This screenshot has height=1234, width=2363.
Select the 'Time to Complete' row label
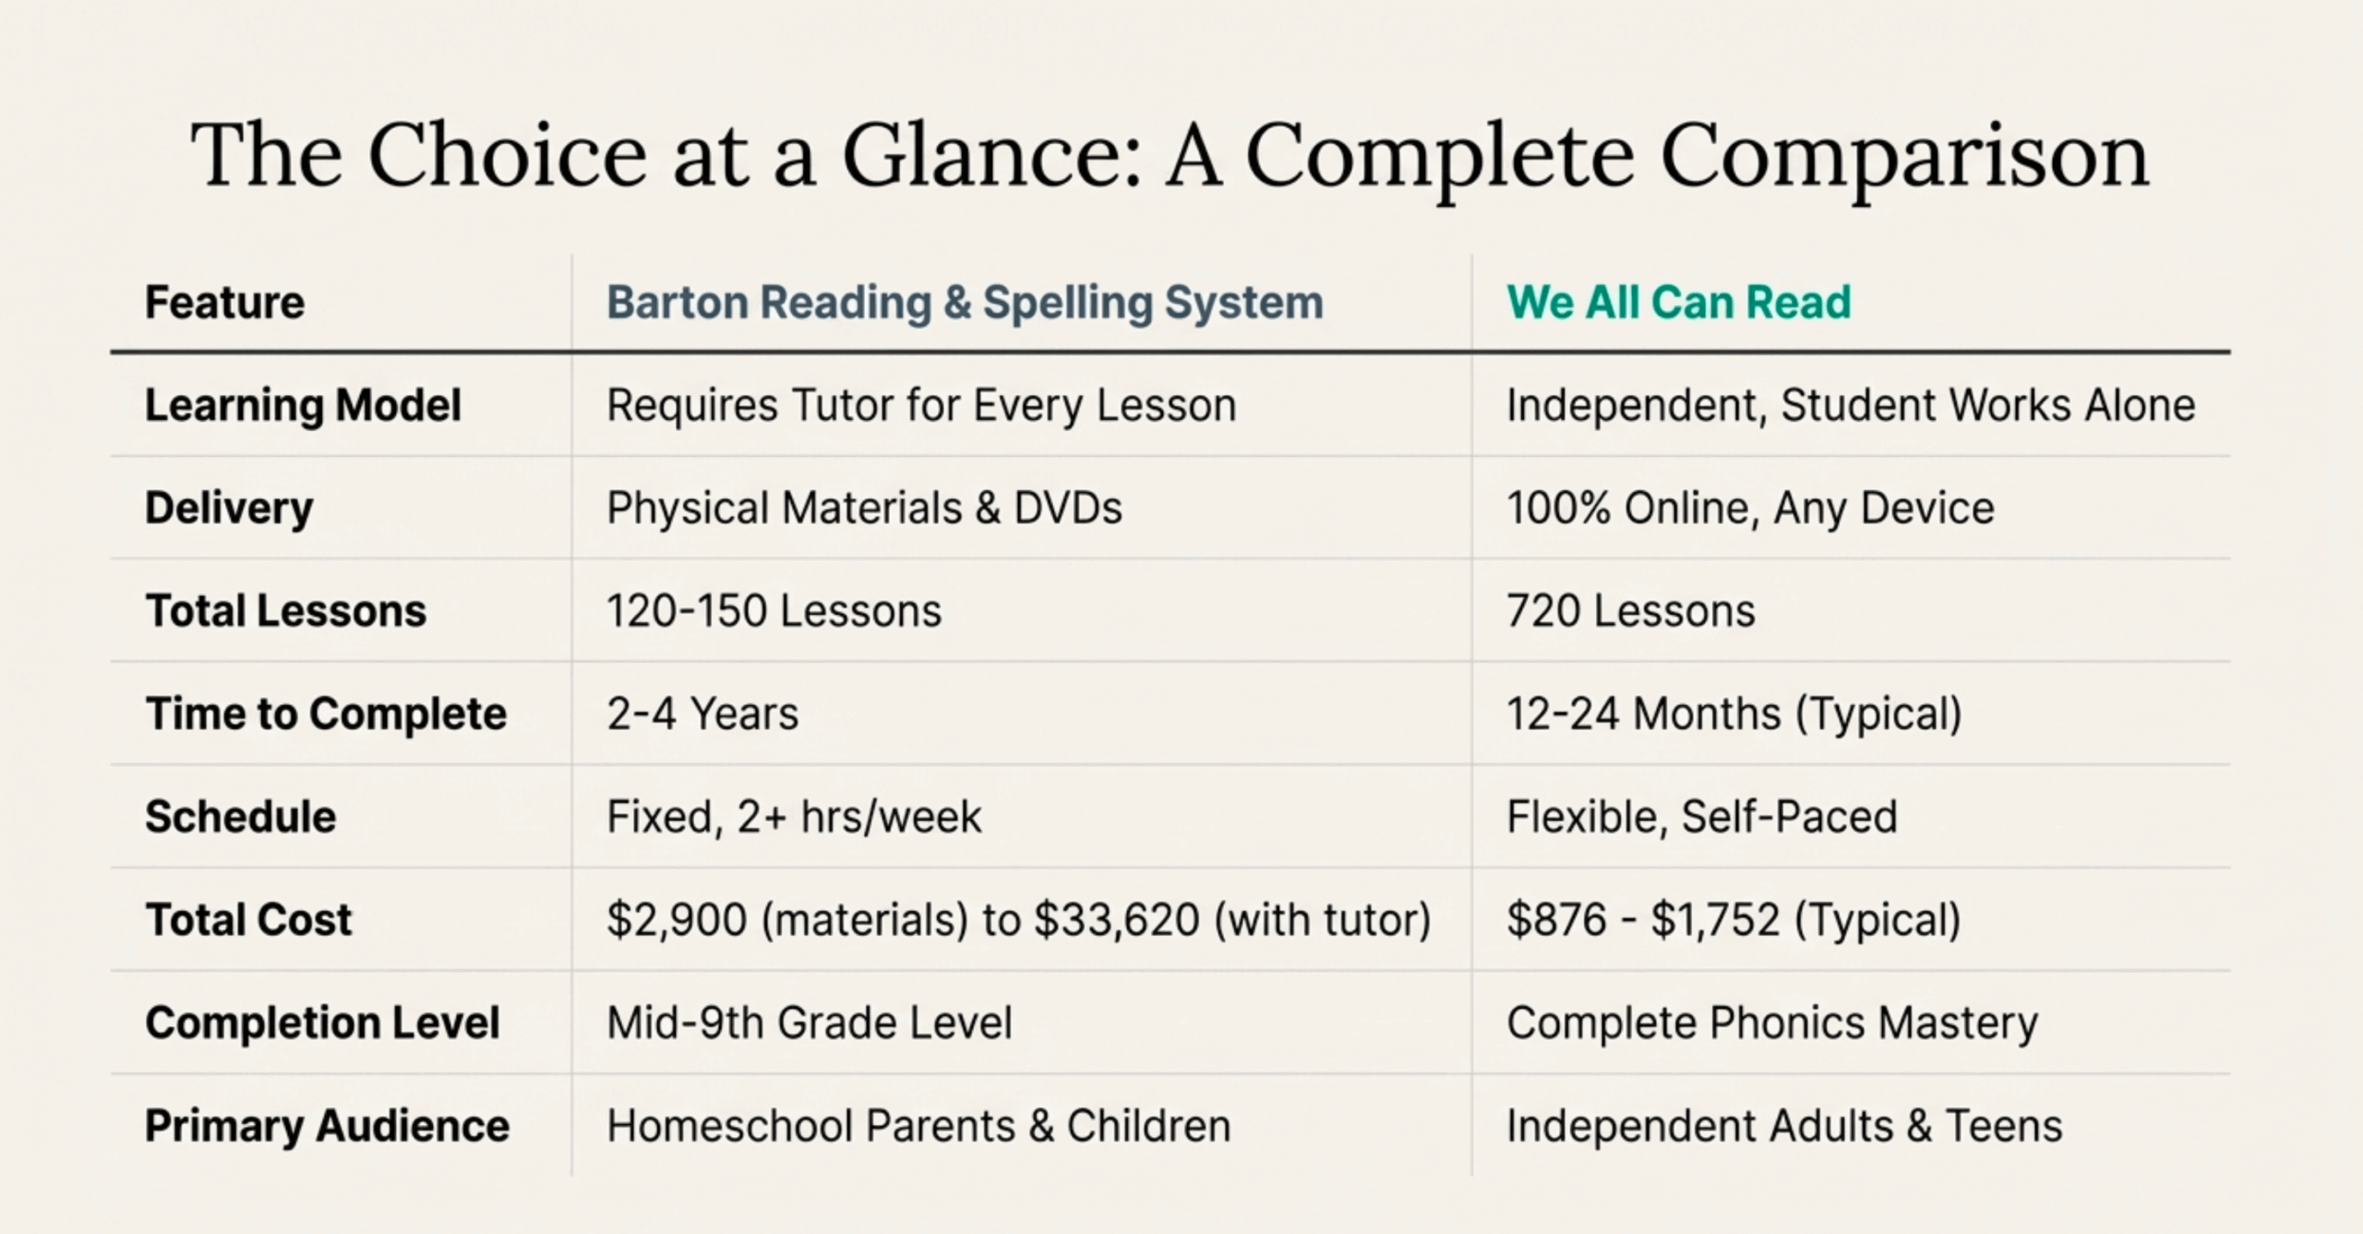[326, 714]
